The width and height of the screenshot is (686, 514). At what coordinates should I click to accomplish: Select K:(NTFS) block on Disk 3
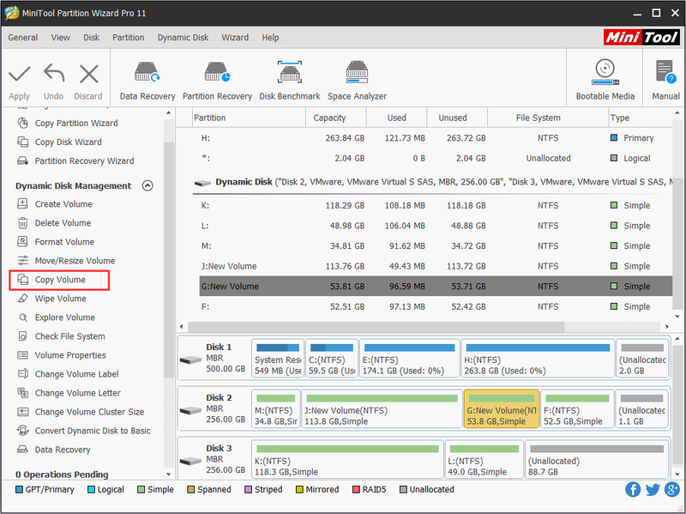pyautogui.click(x=347, y=459)
